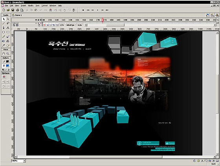Select the Pen tool

(4, 28)
